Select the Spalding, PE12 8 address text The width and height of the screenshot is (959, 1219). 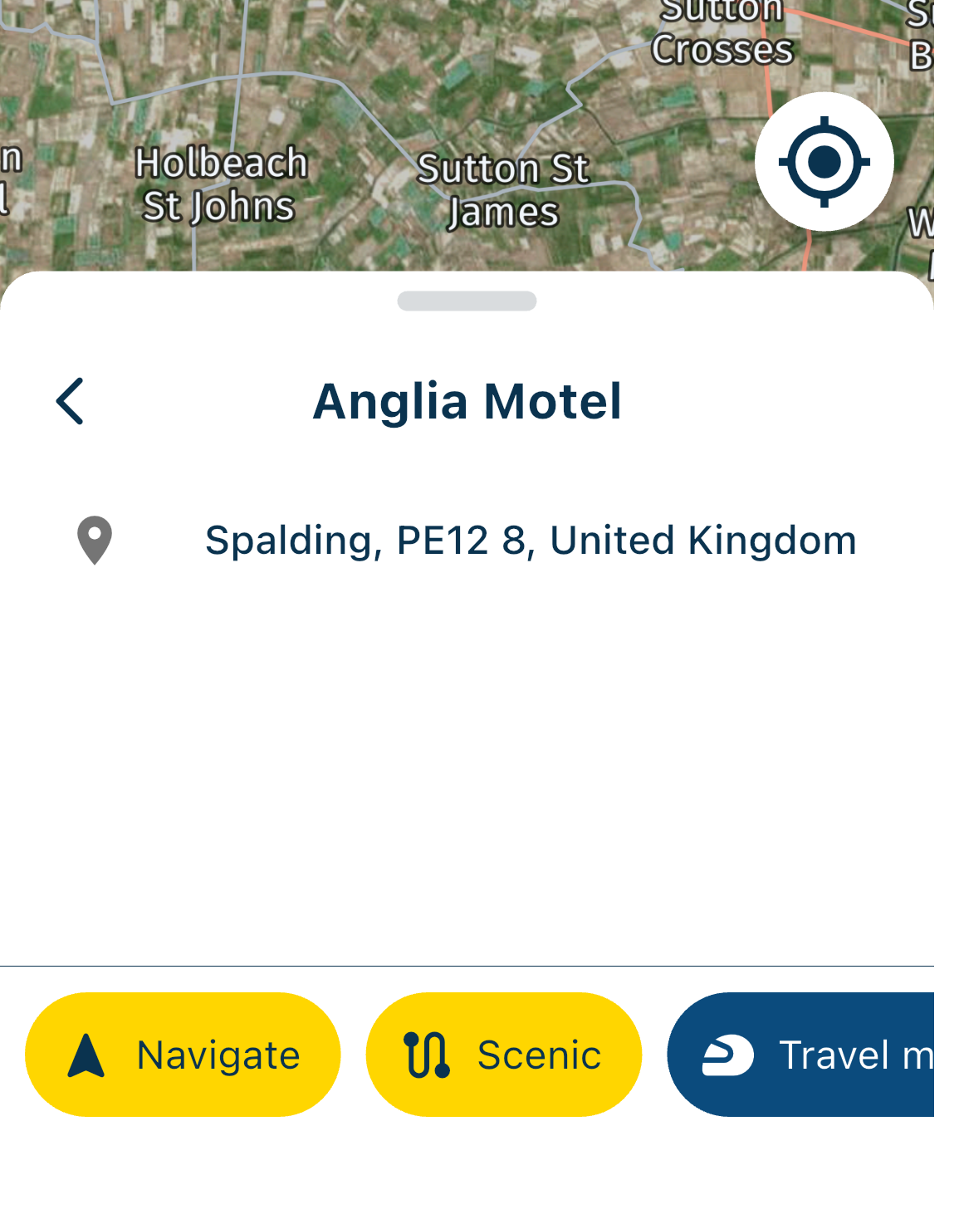pyautogui.click(x=531, y=541)
